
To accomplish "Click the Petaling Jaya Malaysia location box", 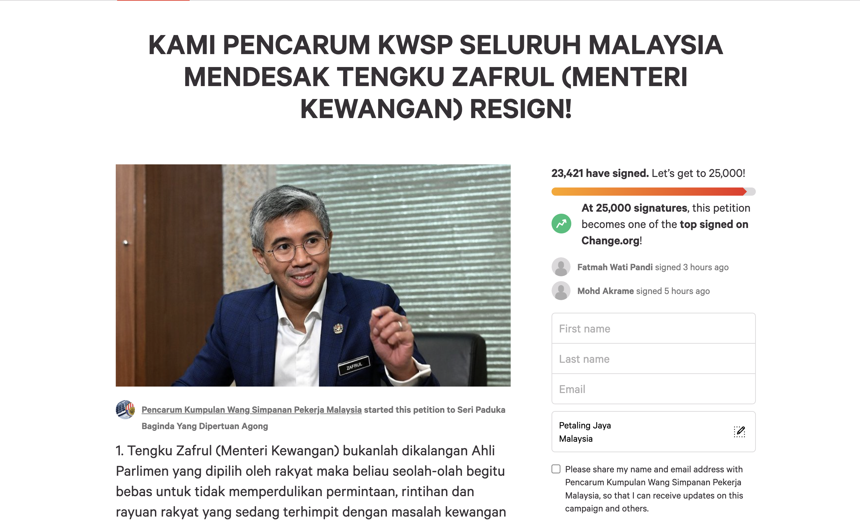I will [653, 431].
